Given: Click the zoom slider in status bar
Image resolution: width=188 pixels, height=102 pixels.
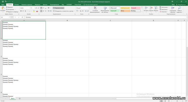Looking at the screenshot, I should pos(177,101).
